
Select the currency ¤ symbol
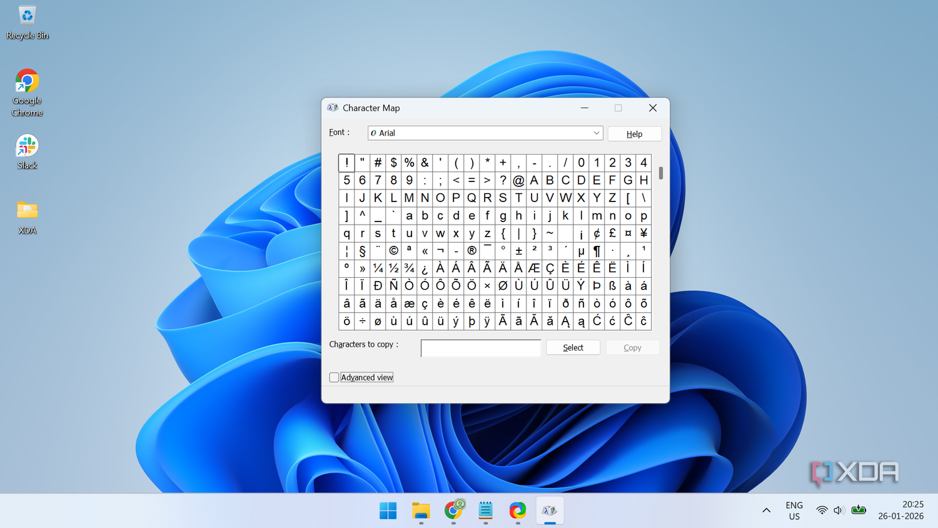[628, 233]
